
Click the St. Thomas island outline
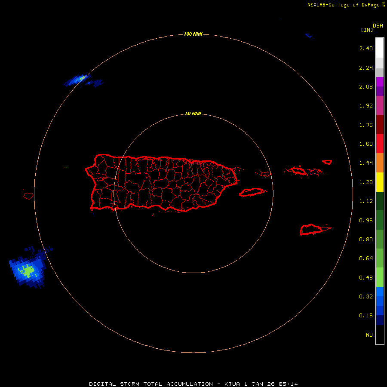pyautogui.click(x=299, y=171)
